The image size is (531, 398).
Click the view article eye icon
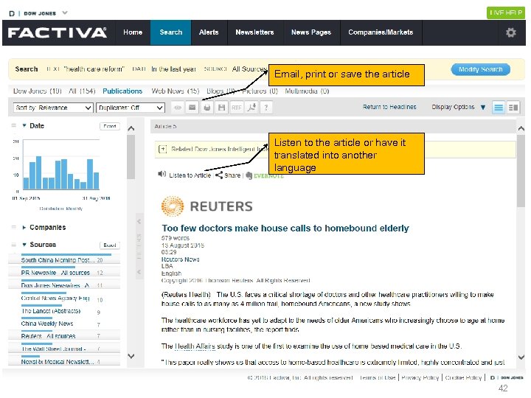click(x=178, y=108)
